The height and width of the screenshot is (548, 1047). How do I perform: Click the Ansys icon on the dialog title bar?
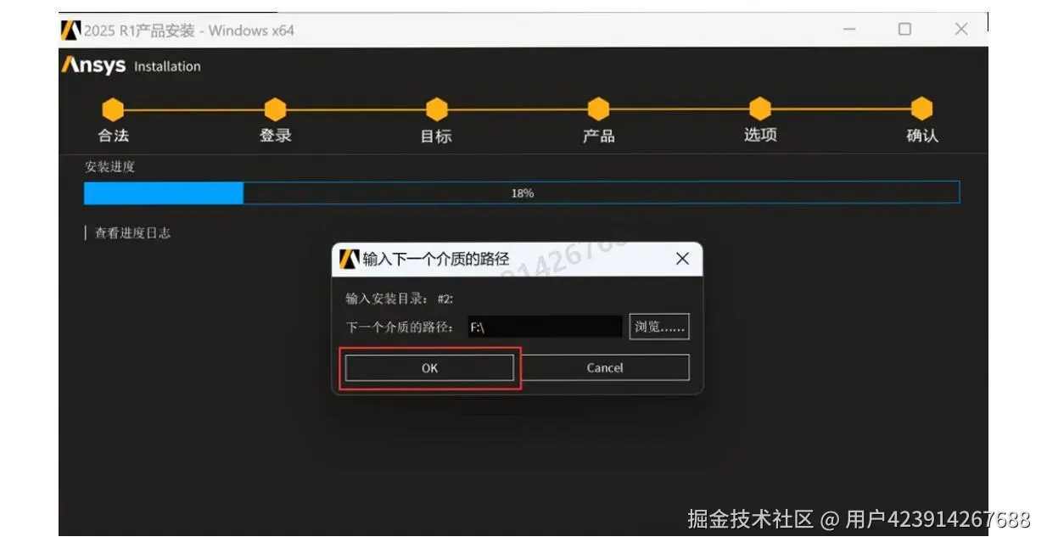click(x=350, y=259)
